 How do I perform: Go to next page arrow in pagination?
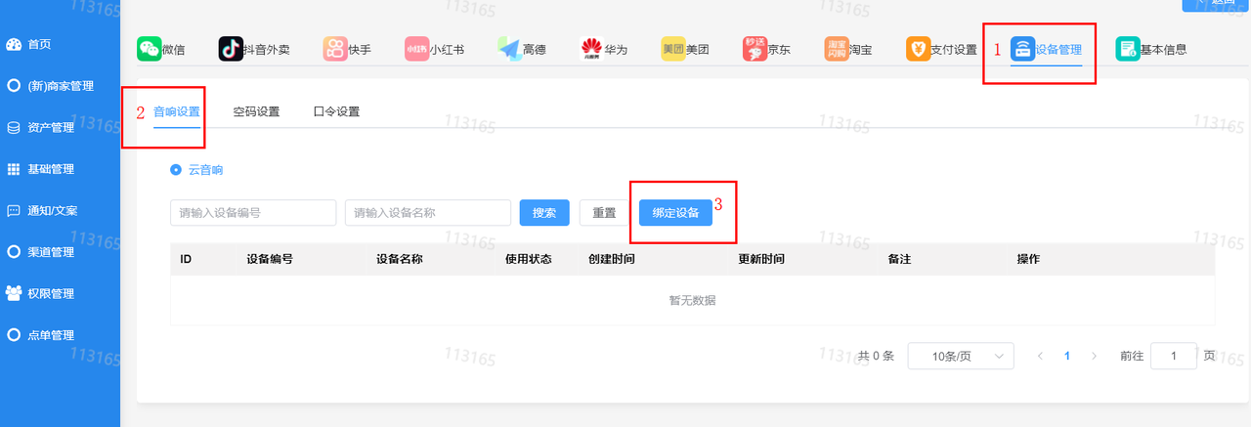pyautogui.click(x=1094, y=357)
